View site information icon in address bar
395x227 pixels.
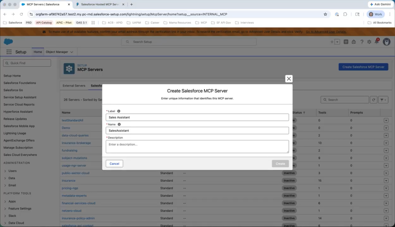pos(31,14)
